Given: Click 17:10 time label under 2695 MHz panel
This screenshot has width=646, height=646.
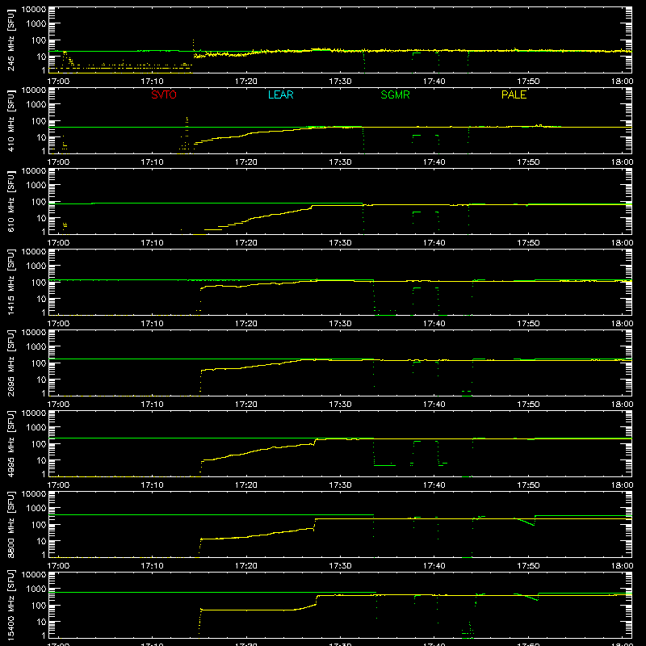Looking at the screenshot, I should tap(152, 405).
